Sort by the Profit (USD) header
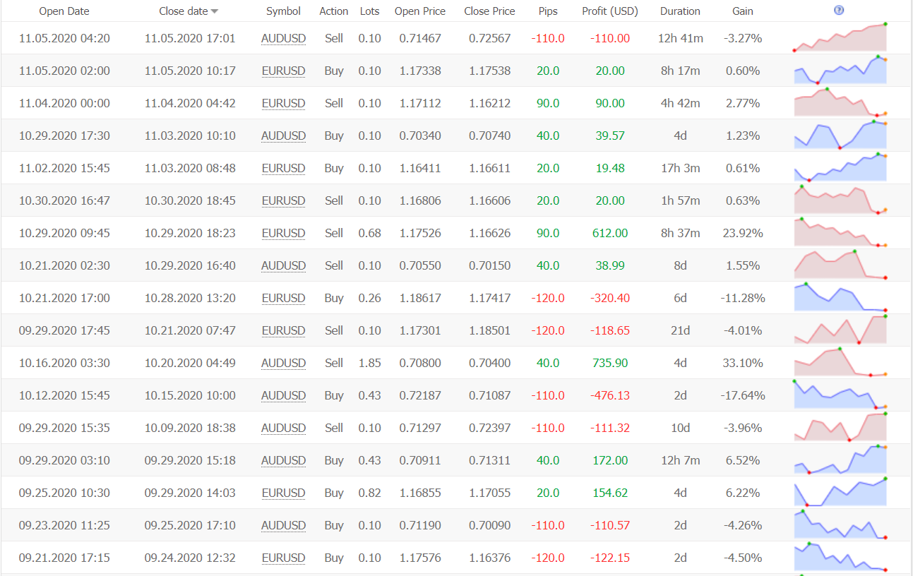 point(610,11)
